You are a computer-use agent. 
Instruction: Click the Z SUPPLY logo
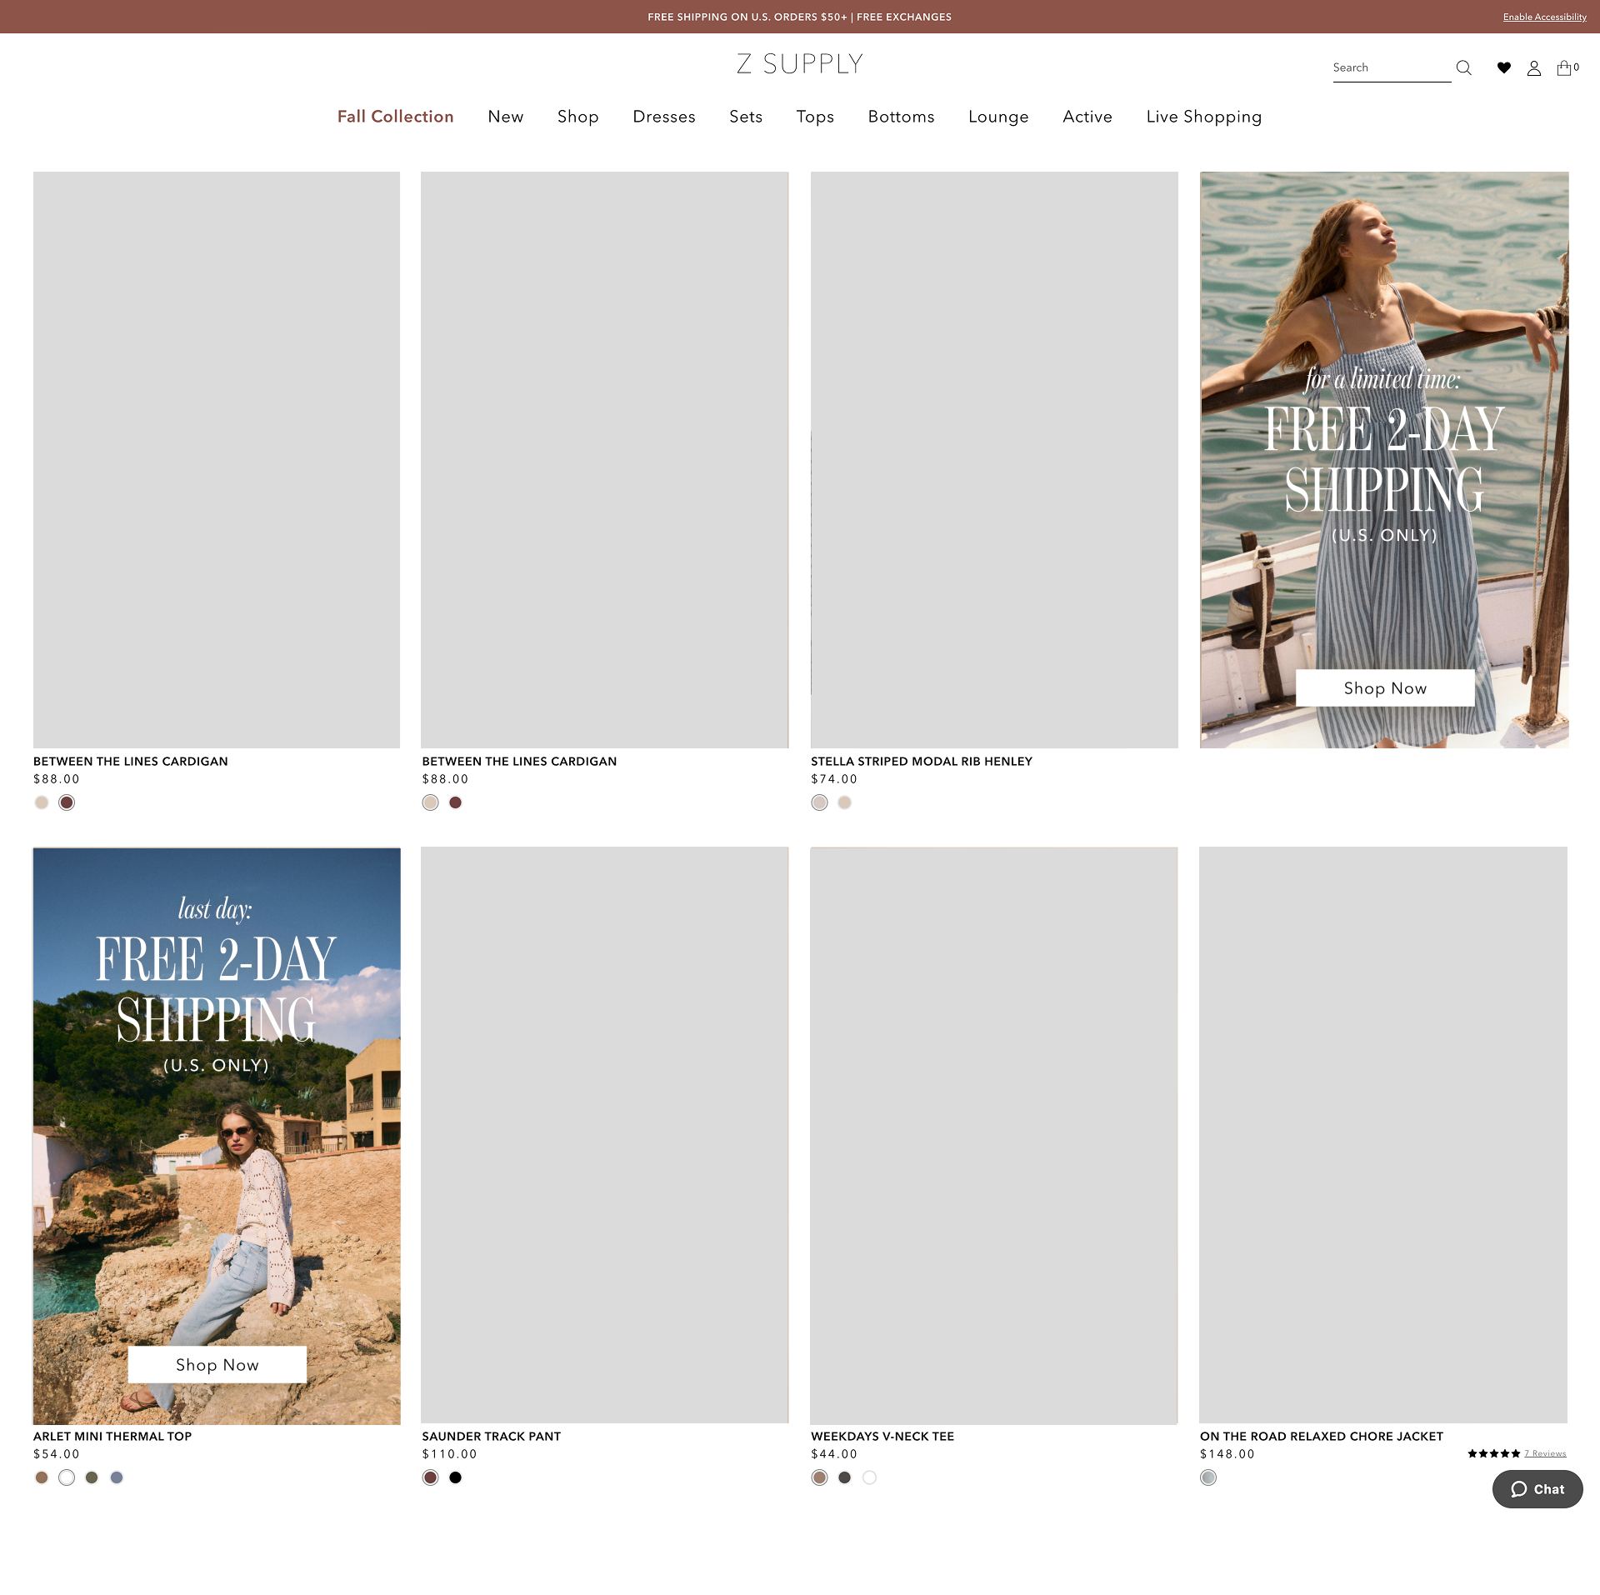coord(799,64)
